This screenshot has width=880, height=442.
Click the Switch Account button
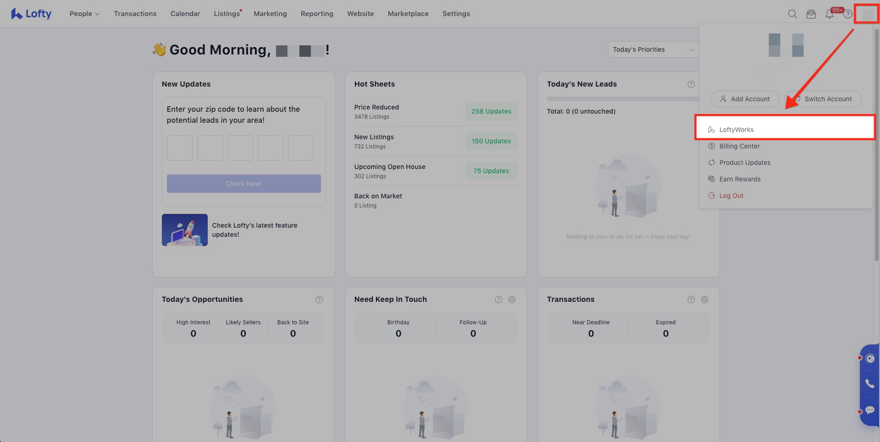(x=823, y=99)
